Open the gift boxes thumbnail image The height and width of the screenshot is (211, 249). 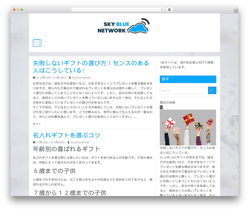point(188,127)
